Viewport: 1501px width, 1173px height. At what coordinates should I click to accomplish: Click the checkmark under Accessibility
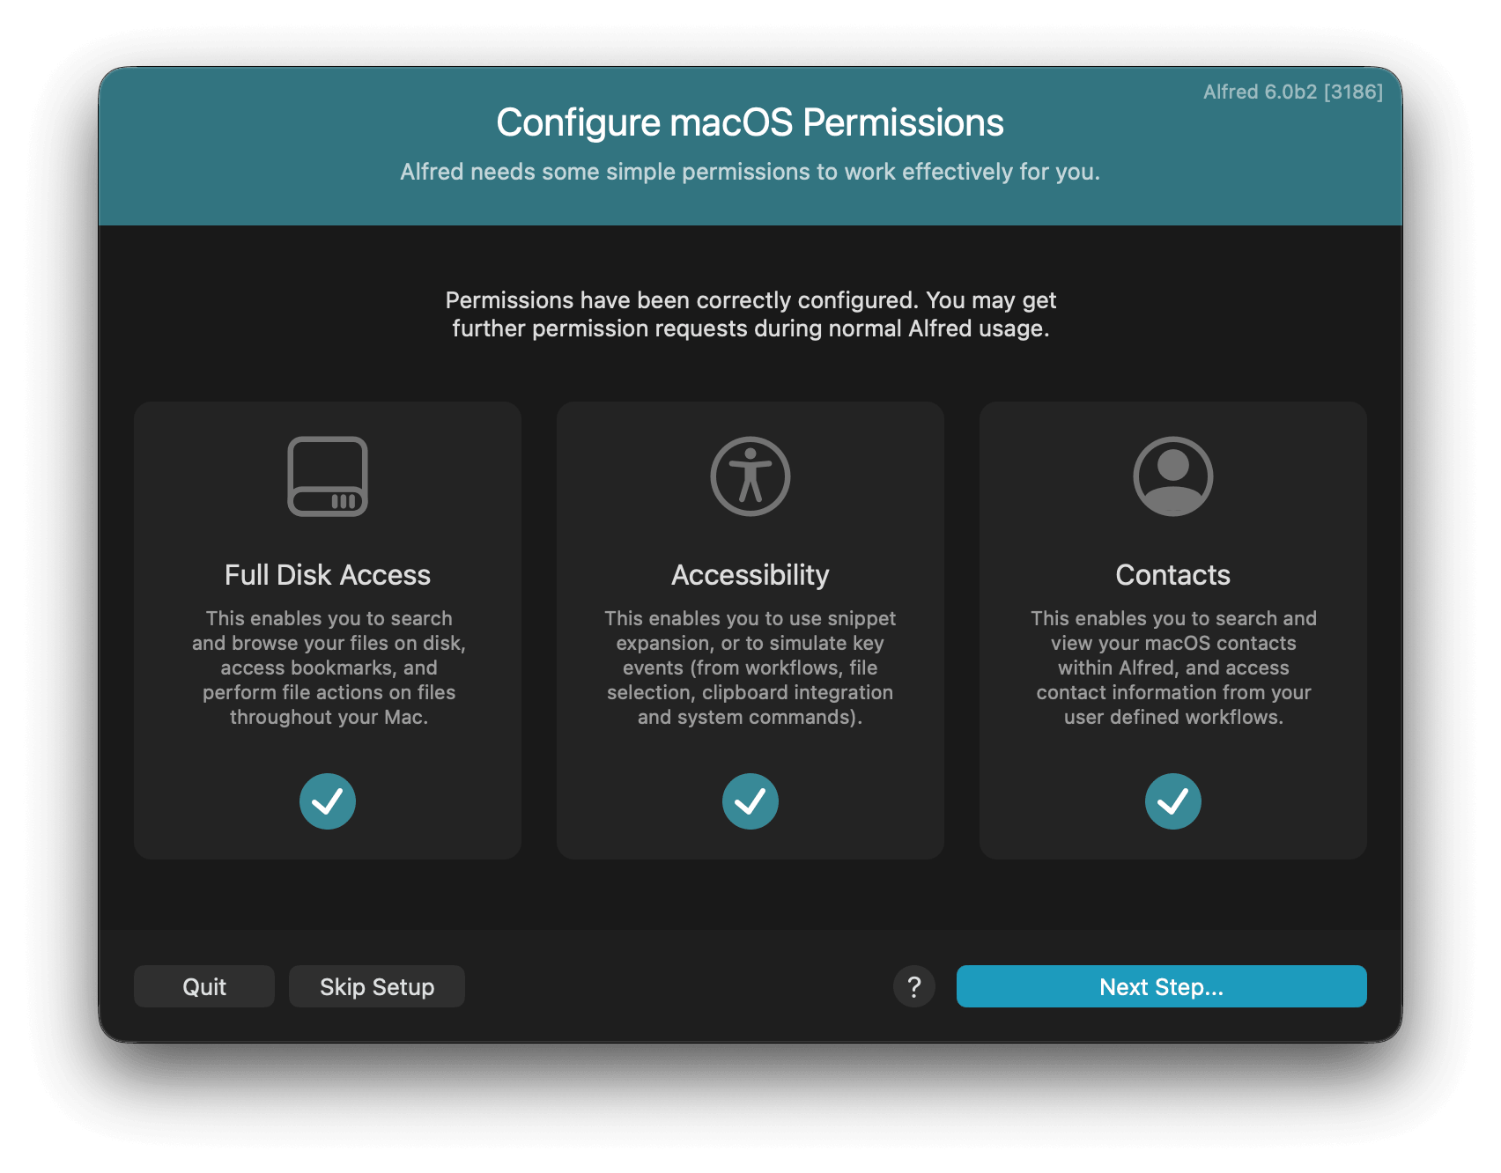(x=750, y=801)
